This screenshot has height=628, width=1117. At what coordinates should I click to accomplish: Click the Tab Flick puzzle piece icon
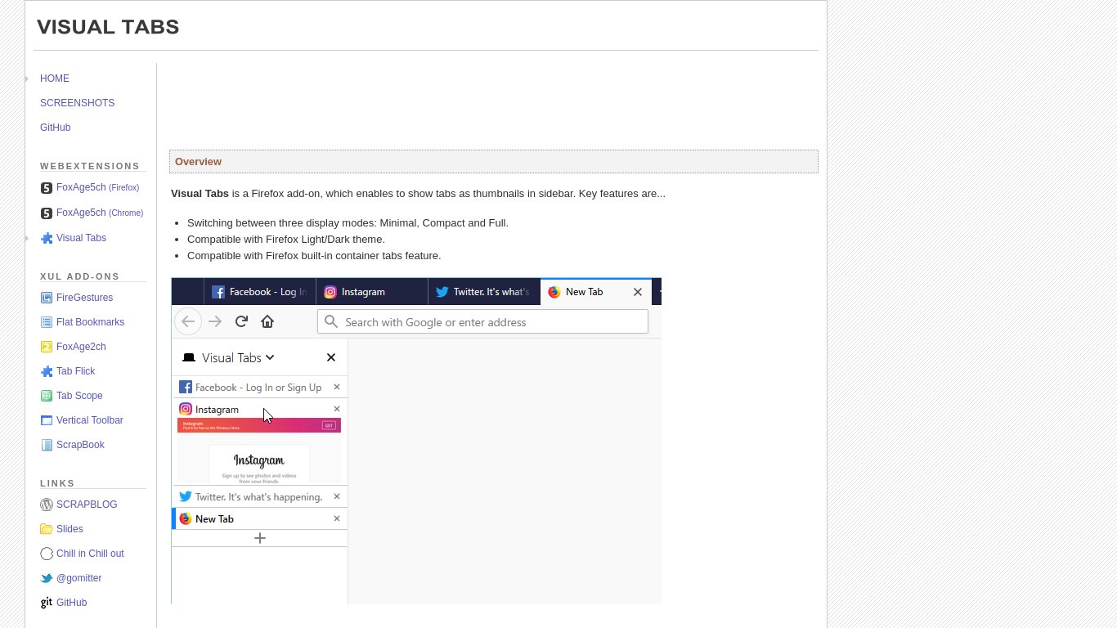tap(47, 371)
